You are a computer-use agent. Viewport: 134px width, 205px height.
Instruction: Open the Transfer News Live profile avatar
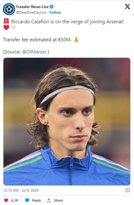pyautogui.click(x=9, y=9)
